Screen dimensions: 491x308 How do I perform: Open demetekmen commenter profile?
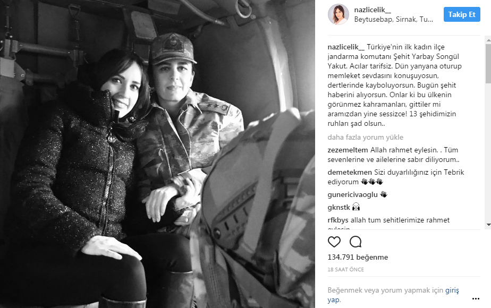click(350, 172)
